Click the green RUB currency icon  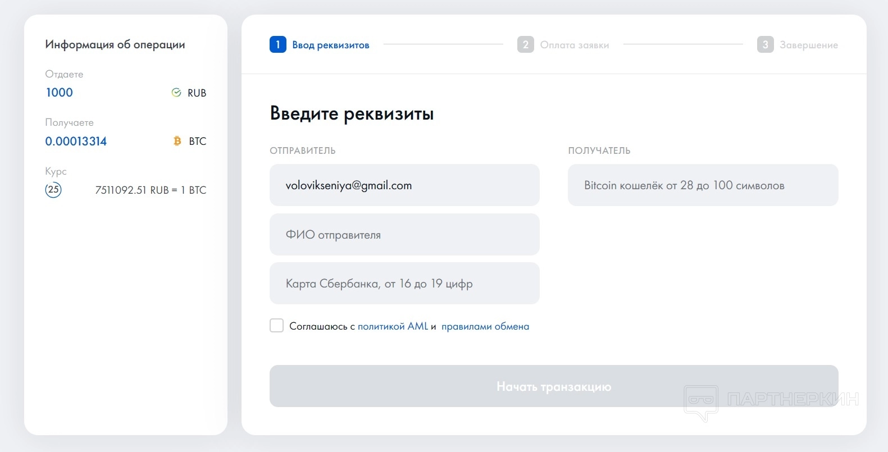pyautogui.click(x=176, y=93)
